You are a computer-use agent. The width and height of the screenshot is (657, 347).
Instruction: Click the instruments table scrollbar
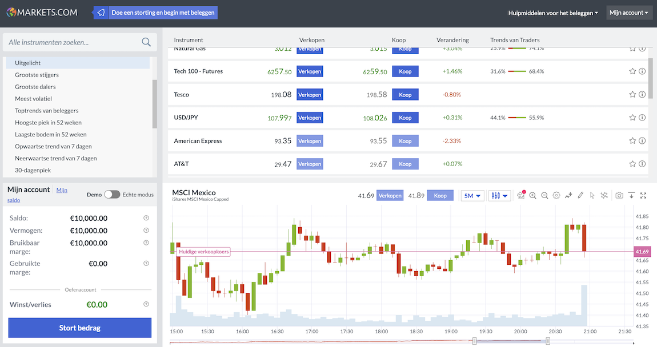tap(650, 78)
